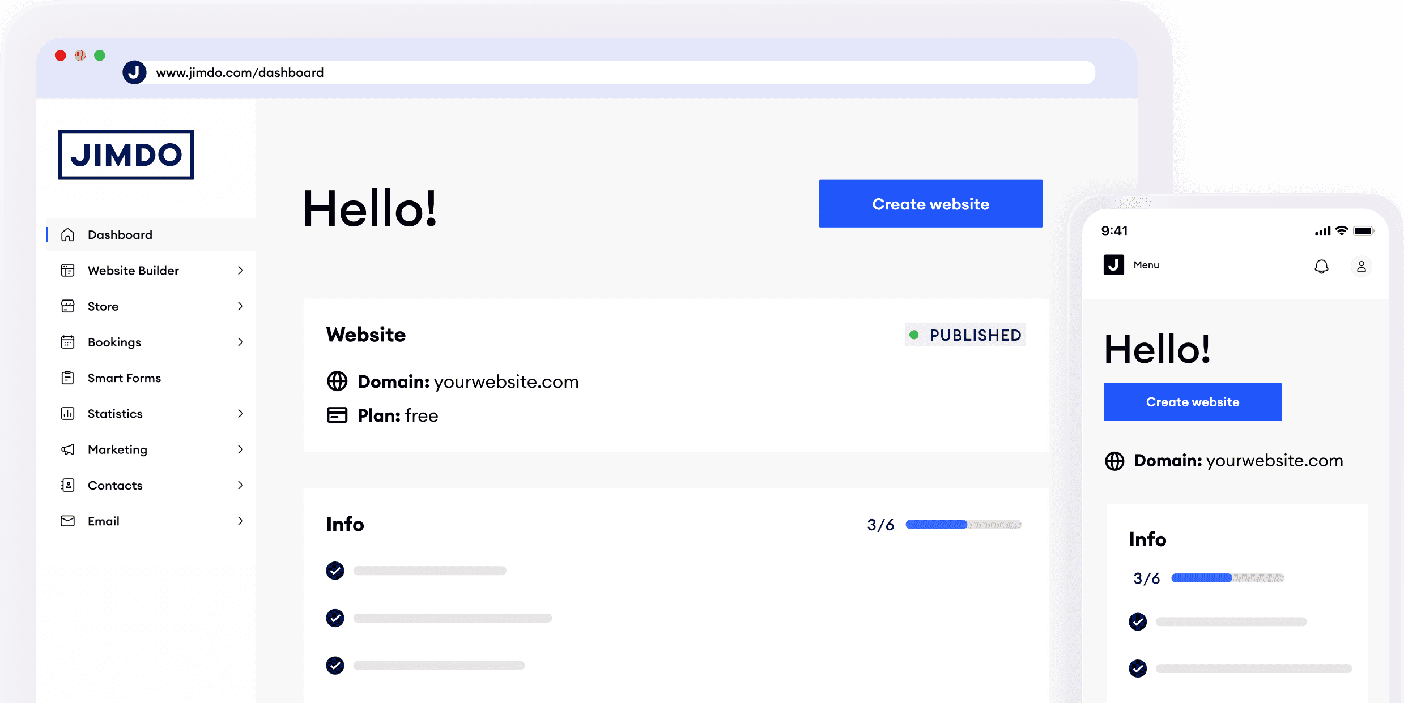Click the Email envelope icon
The width and height of the screenshot is (1404, 703).
click(x=68, y=521)
